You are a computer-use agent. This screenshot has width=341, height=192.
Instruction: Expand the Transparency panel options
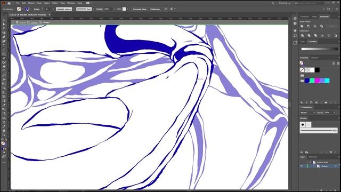(301, 107)
